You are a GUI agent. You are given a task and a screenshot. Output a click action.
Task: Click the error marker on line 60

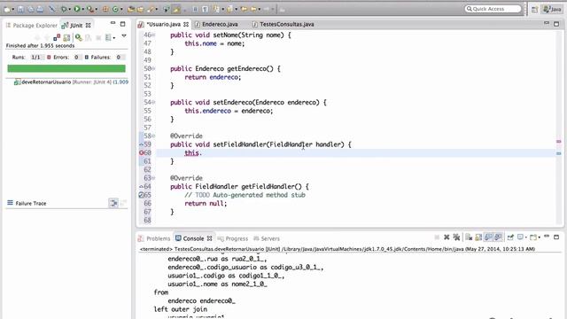click(142, 152)
